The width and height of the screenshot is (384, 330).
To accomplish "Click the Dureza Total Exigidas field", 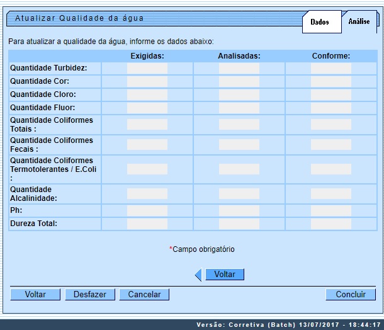I will [147, 224].
